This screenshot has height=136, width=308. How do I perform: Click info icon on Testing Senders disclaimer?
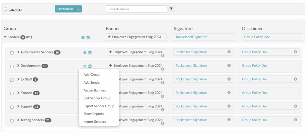(295, 120)
